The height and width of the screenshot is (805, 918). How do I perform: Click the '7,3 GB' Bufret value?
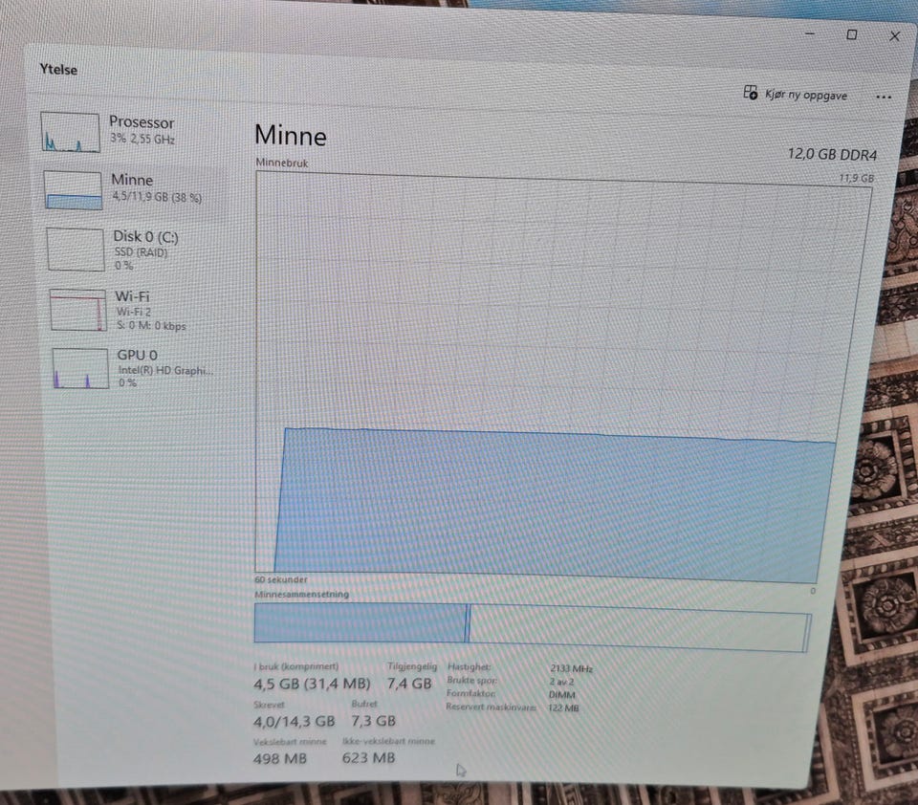(x=374, y=721)
